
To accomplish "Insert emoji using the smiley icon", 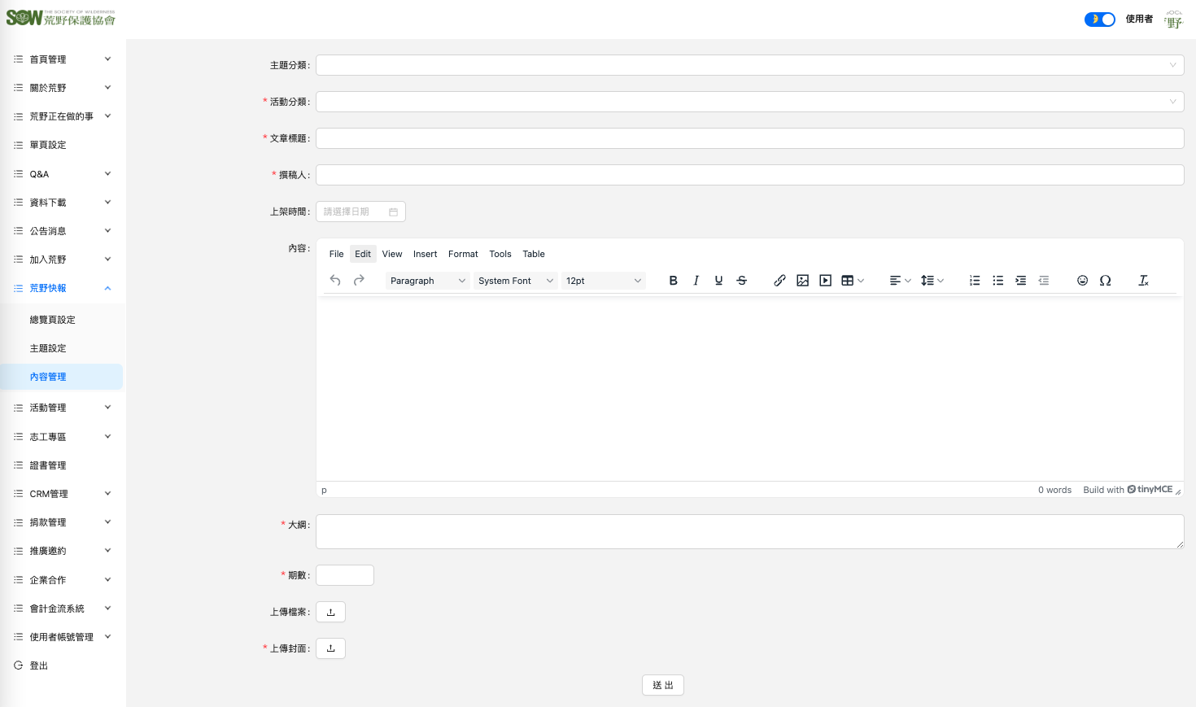I will 1082,281.
